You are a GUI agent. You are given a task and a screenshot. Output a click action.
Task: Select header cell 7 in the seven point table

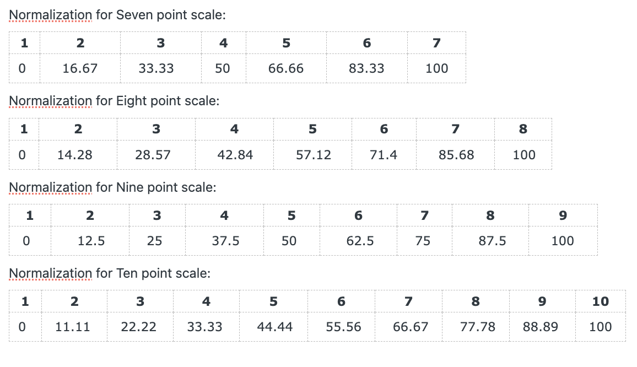[x=437, y=42]
